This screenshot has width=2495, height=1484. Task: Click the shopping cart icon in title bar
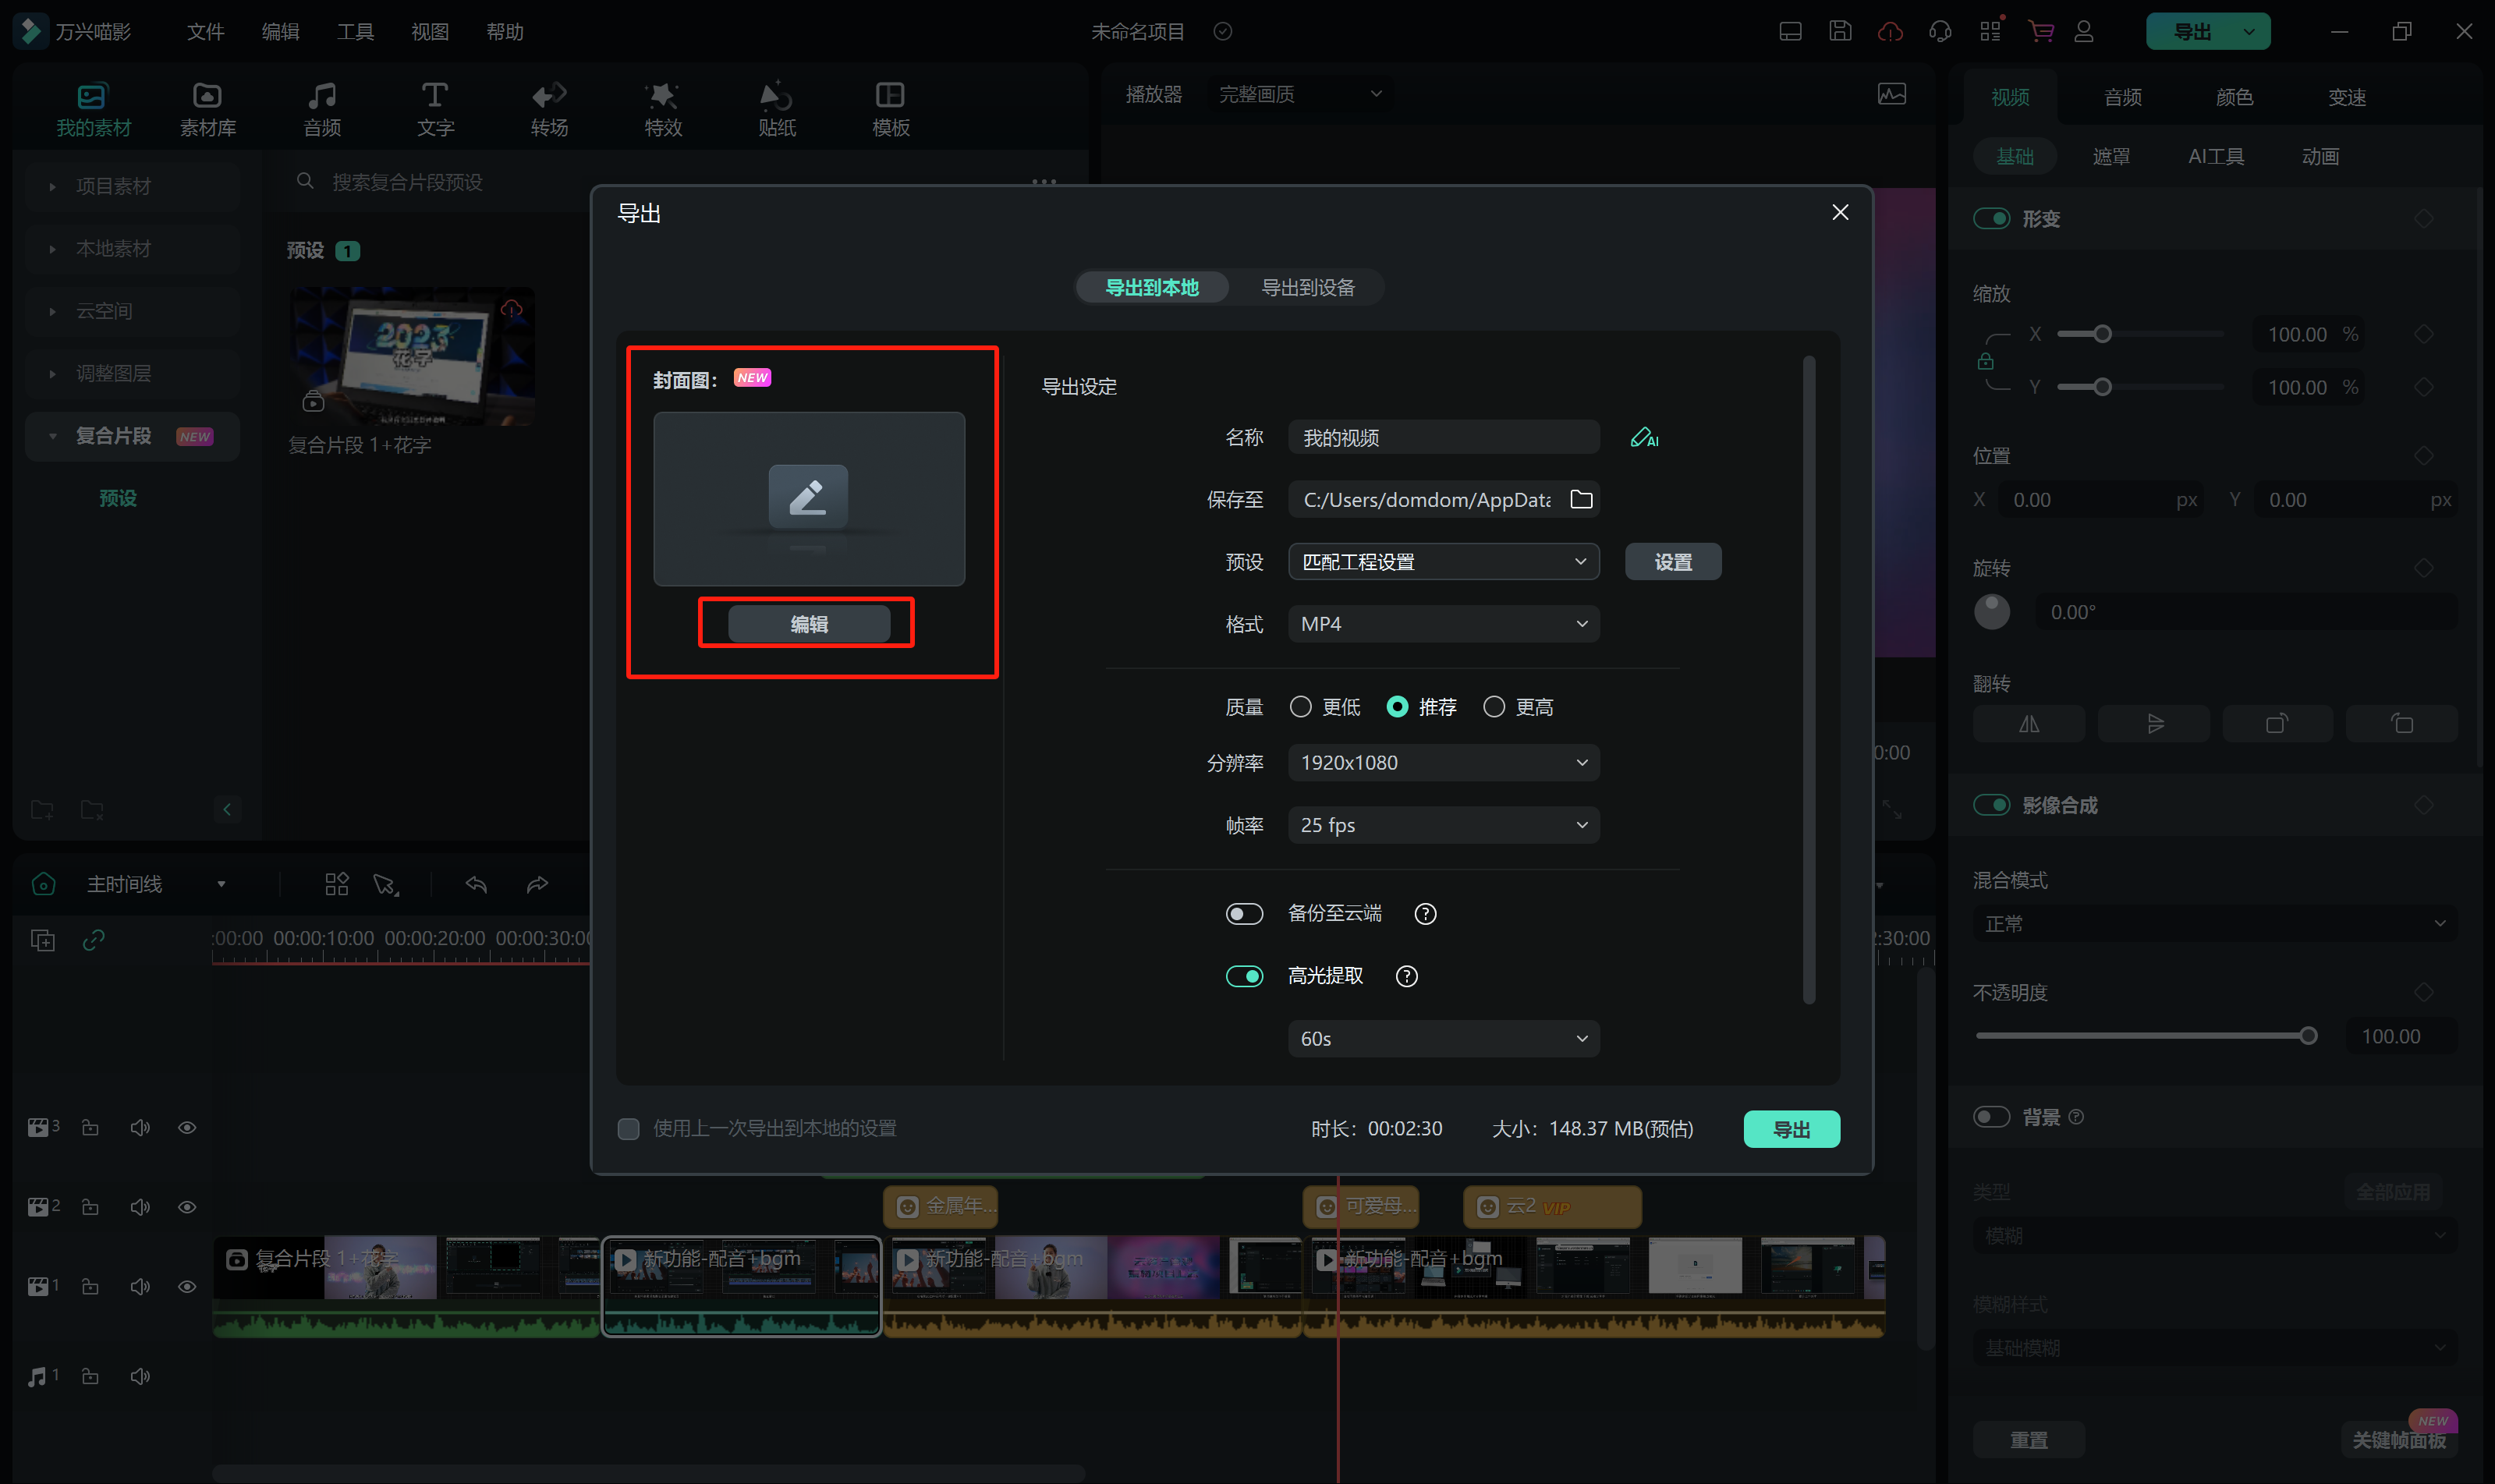2040,31
